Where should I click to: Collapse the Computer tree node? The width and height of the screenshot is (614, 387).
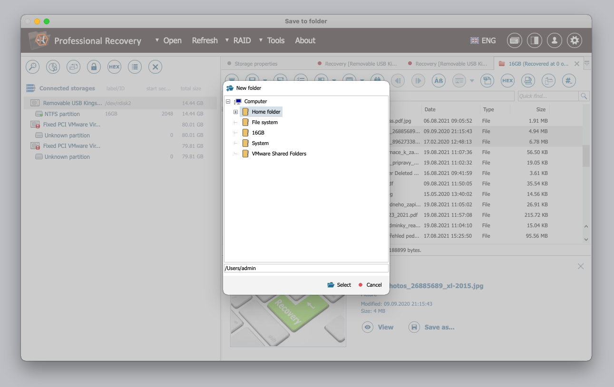(x=228, y=101)
